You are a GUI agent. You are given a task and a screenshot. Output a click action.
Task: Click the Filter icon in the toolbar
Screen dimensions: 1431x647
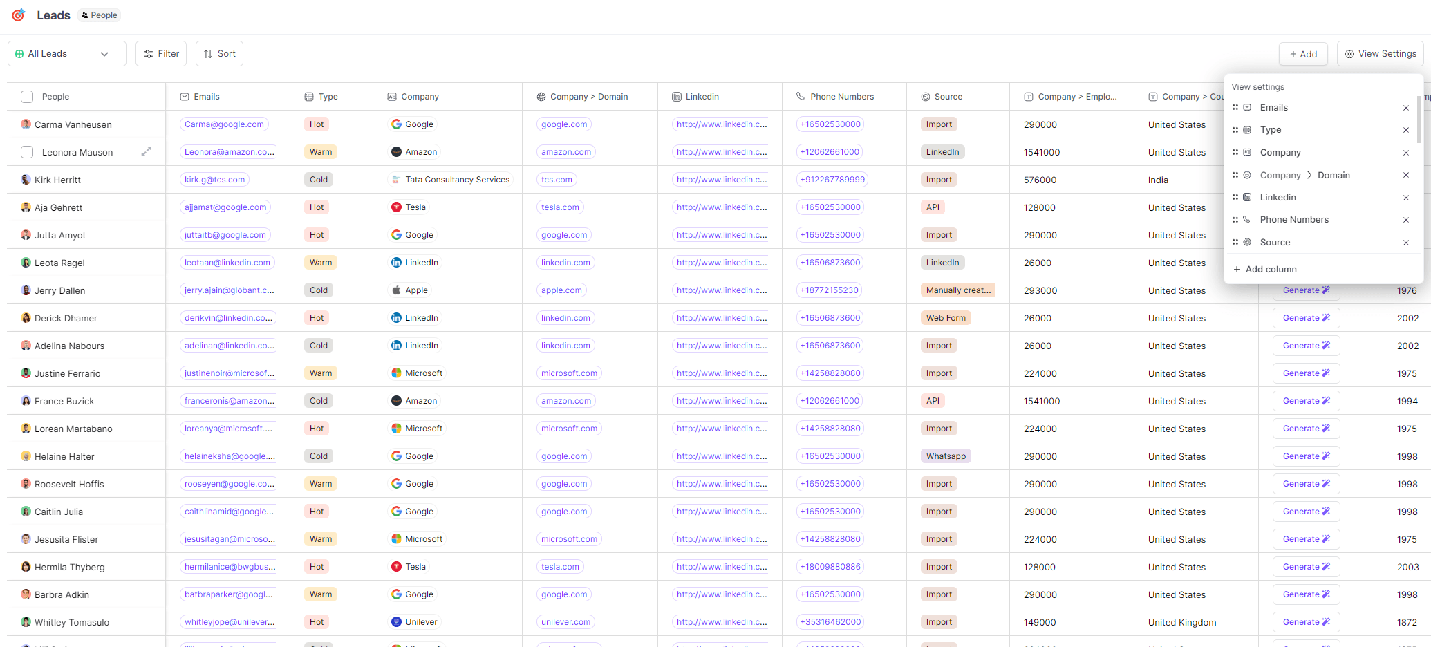[x=148, y=53]
